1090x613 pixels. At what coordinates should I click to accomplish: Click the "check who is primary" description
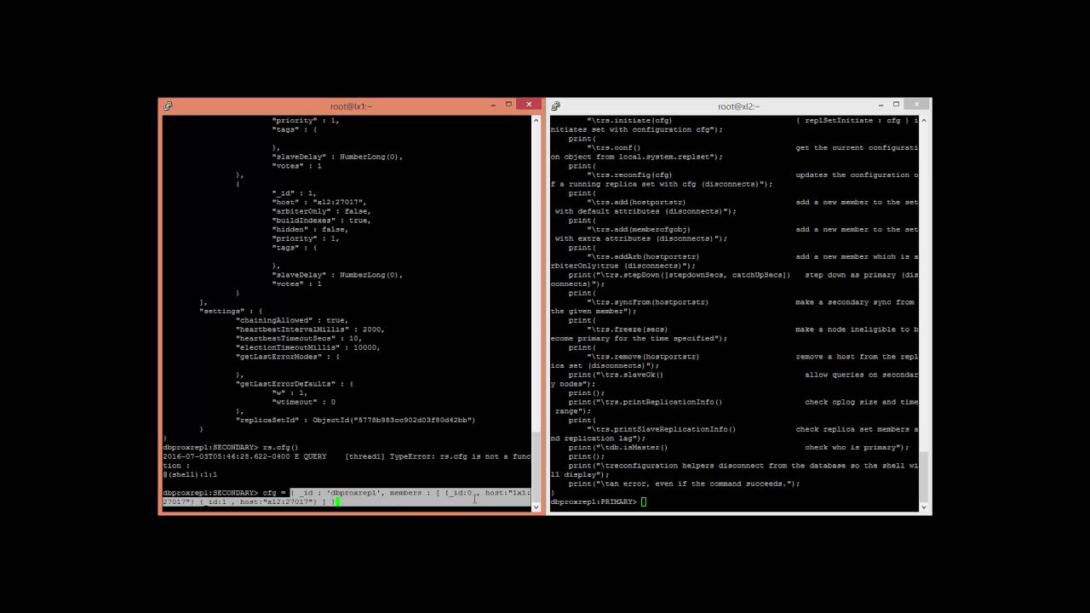850,447
